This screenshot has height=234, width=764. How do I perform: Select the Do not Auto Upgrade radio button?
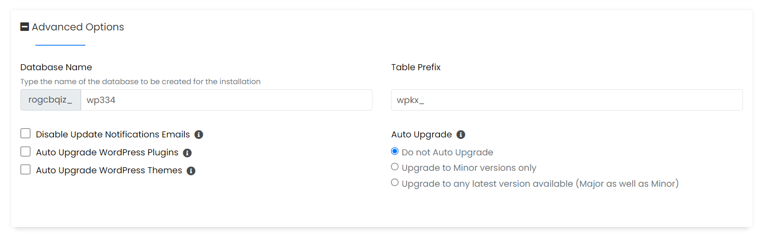pyautogui.click(x=395, y=151)
